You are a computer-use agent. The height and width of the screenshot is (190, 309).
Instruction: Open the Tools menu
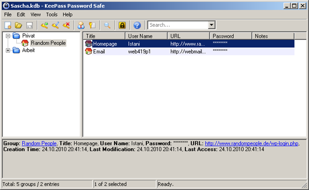pos(52,14)
